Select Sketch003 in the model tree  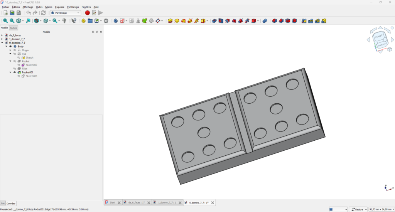31,76
